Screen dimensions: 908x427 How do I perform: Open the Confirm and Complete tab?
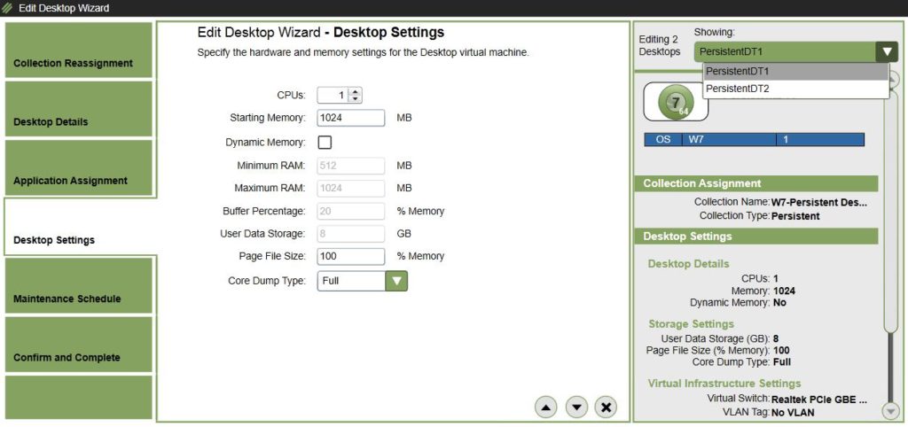(x=79, y=345)
